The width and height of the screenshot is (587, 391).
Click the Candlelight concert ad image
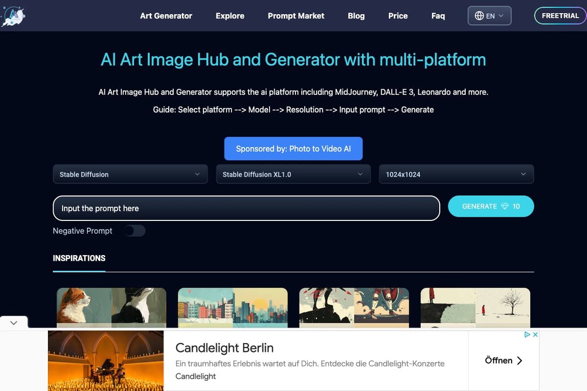pyautogui.click(x=105, y=360)
